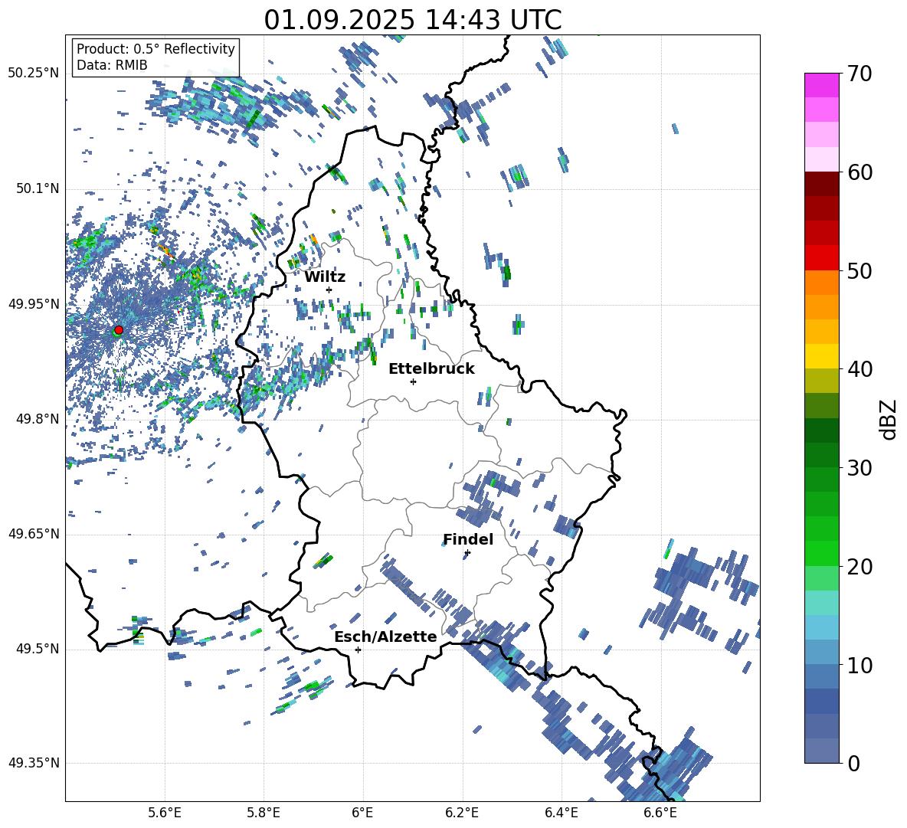Click the 60 tick on the colorbar
This screenshot has height=828, width=907.
tap(859, 172)
